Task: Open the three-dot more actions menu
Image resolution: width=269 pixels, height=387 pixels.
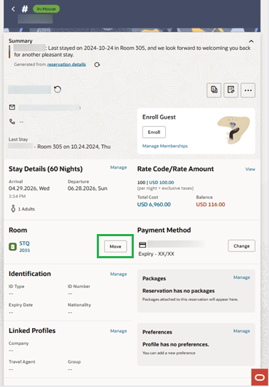Action: pos(248,90)
